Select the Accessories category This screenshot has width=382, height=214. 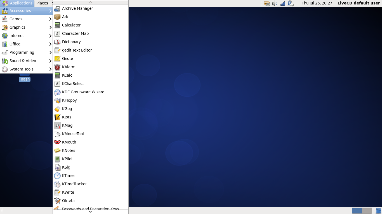tap(27, 11)
